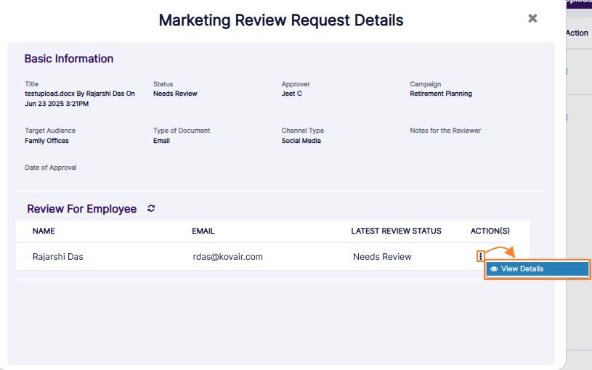Click the Family Offices target audience value
The width and height of the screenshot is (592, 370).
click(x=47, y=141)
